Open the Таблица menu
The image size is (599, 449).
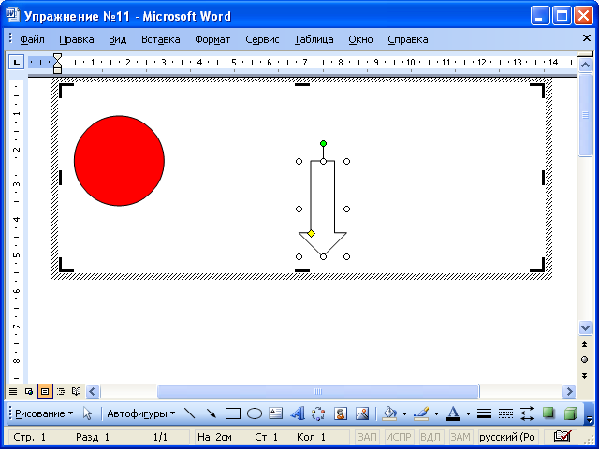(314, 39)
